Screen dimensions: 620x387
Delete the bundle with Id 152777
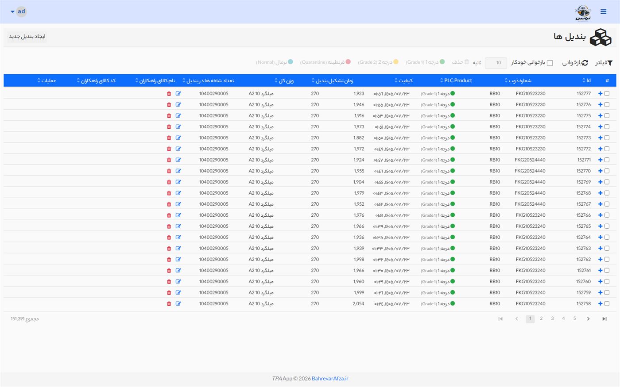point(169,93)
